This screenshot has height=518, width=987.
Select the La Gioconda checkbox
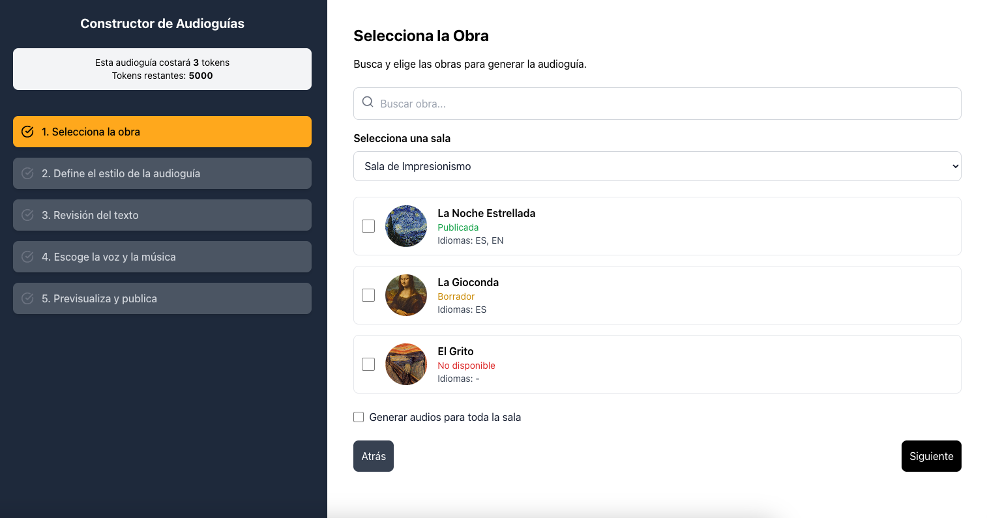point(368,295)
